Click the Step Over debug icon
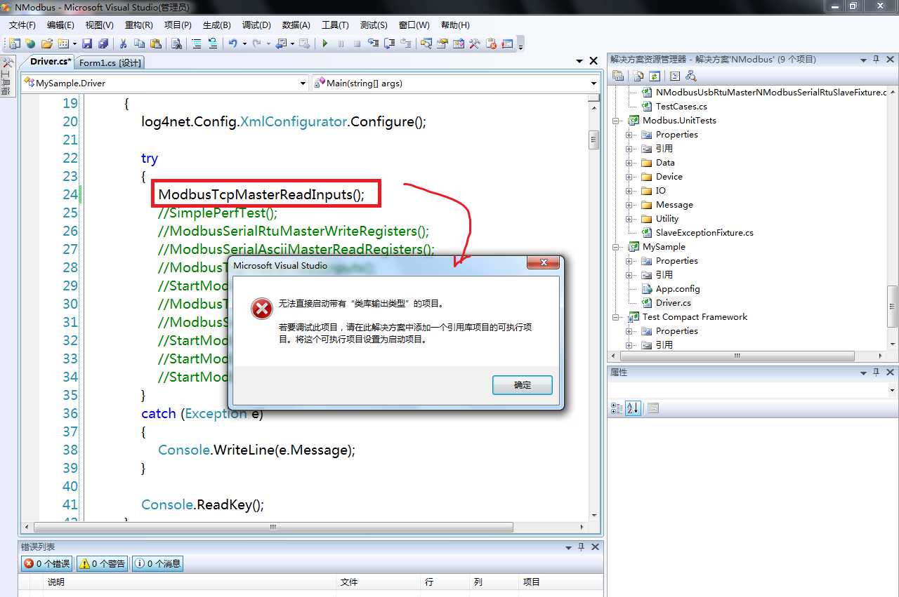The height and width of the screenshot is (597, 899). point(389,43)
